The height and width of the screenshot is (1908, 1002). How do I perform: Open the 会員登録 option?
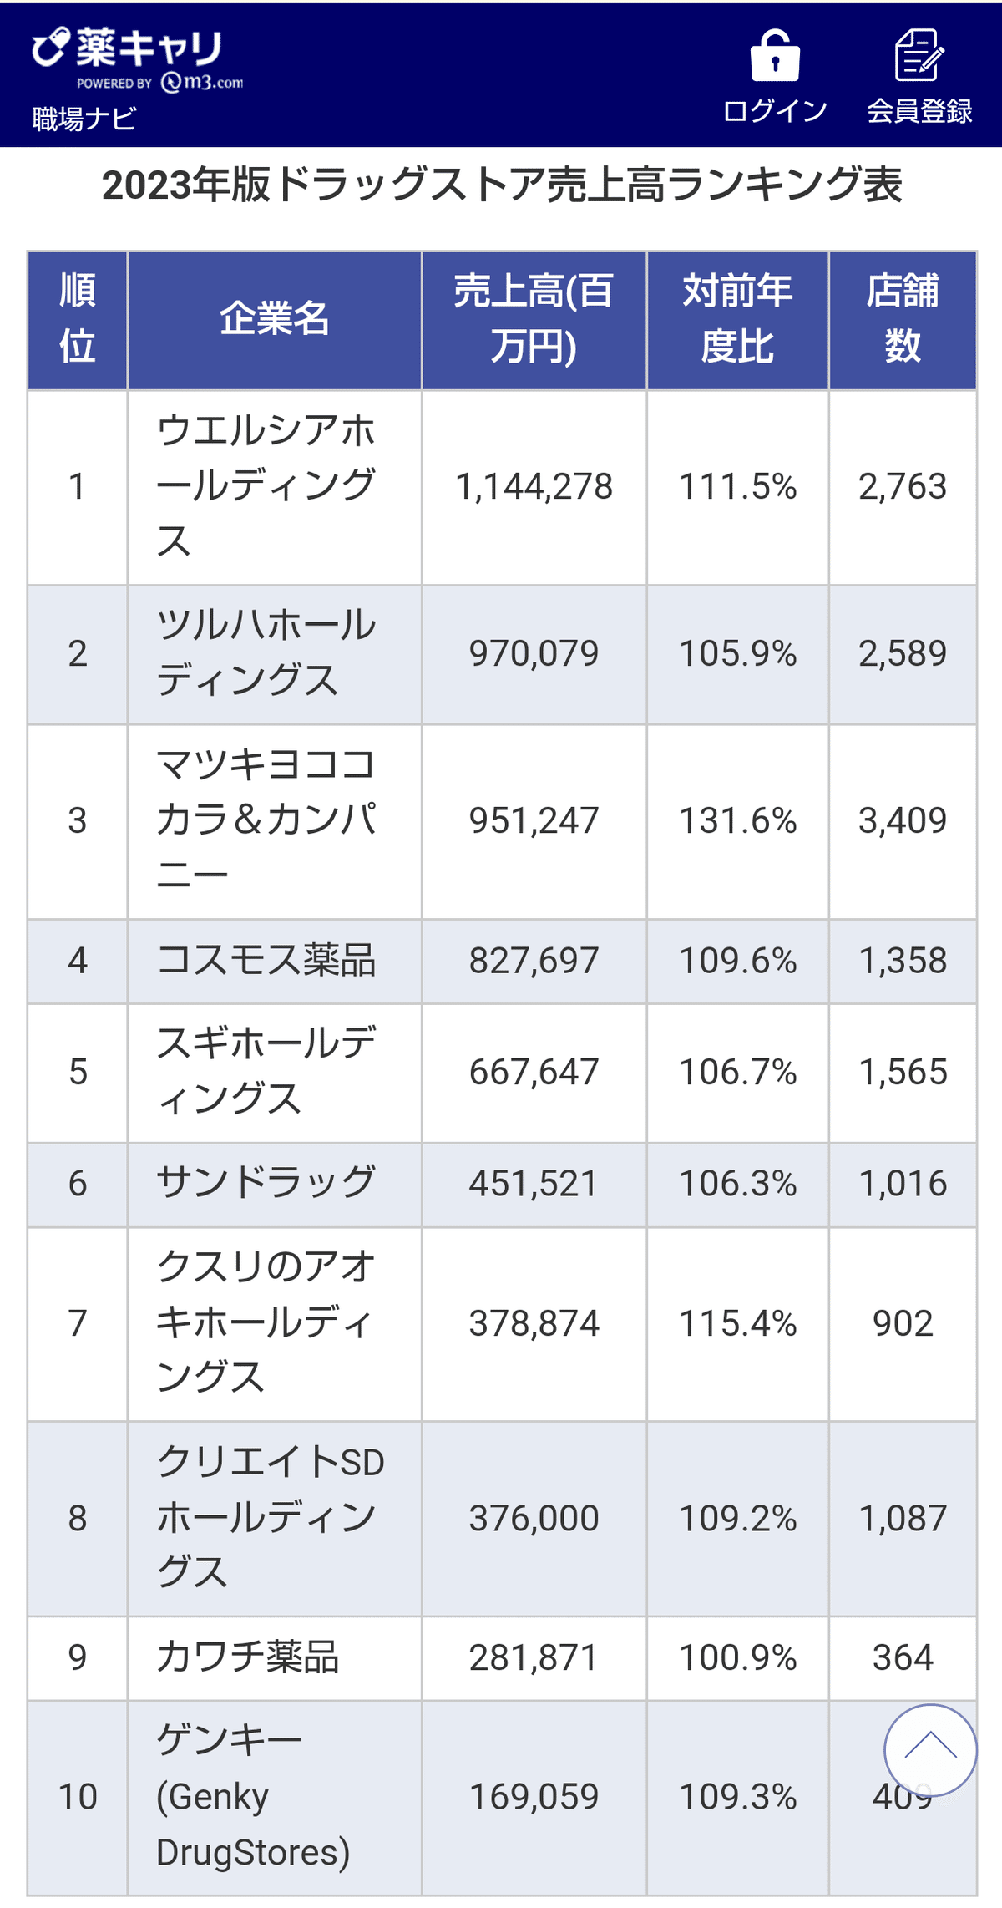(918, 109)
